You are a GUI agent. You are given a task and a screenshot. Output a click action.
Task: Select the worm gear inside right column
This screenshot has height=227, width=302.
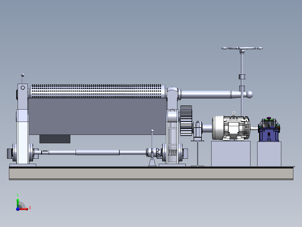pyautogui.click(x=172, y=153)
